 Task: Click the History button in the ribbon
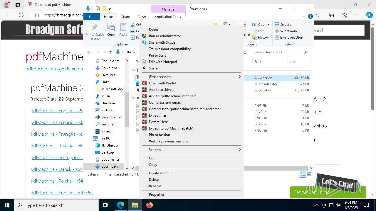pyautogui.click(x=260, y=38)
